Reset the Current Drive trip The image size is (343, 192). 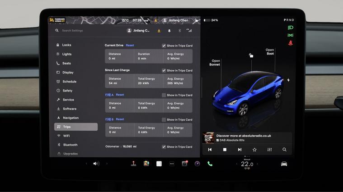[130, 46]
